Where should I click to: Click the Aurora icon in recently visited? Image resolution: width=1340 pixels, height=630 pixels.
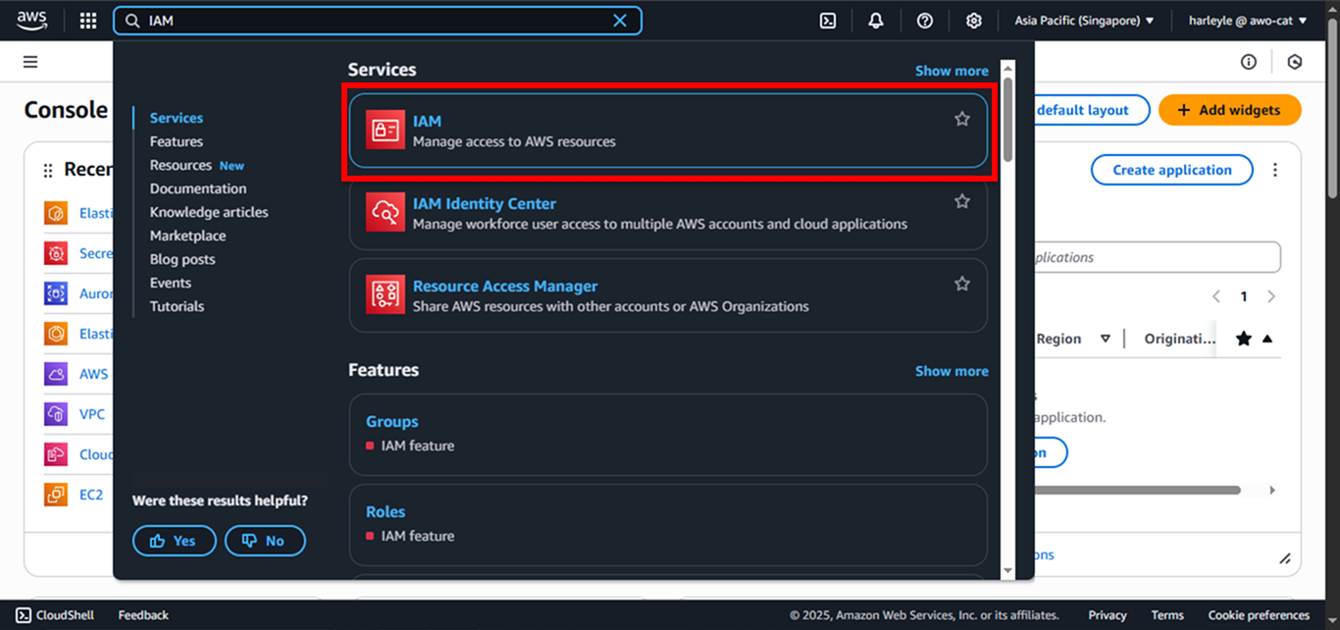(56, 293)
